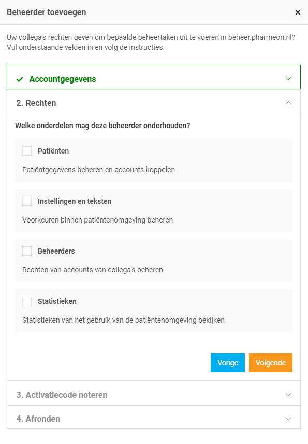The height and width of the screenshot is (444, 308).
Task: Click the green checkmark beside Accountgegevens
Action: click(x=20, y=79)
